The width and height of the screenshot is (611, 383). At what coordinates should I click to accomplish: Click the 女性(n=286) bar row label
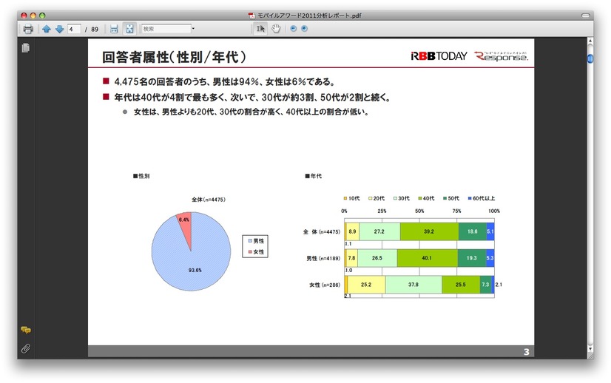tap(325, 285)
